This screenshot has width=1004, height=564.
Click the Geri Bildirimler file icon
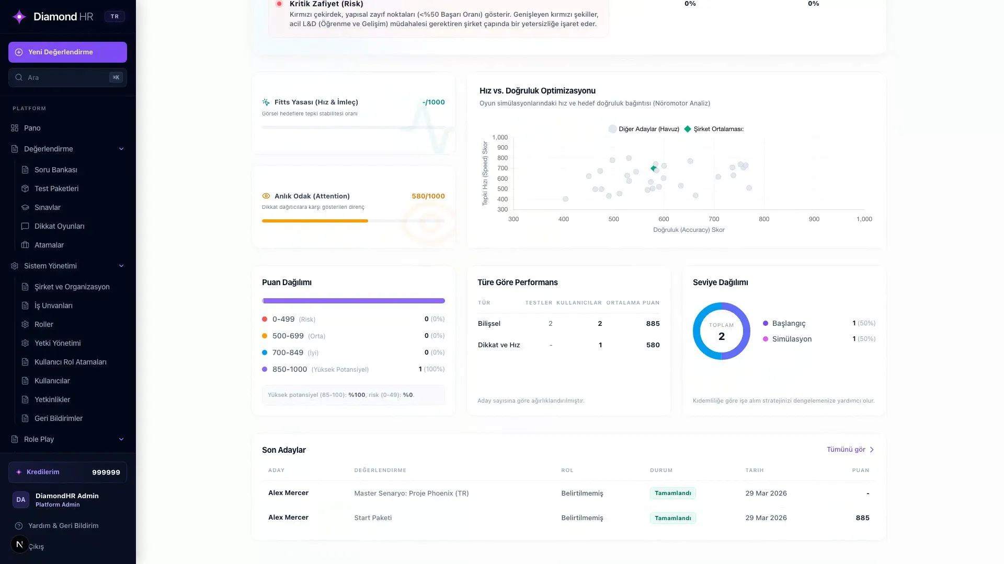(x=25, y=418)
